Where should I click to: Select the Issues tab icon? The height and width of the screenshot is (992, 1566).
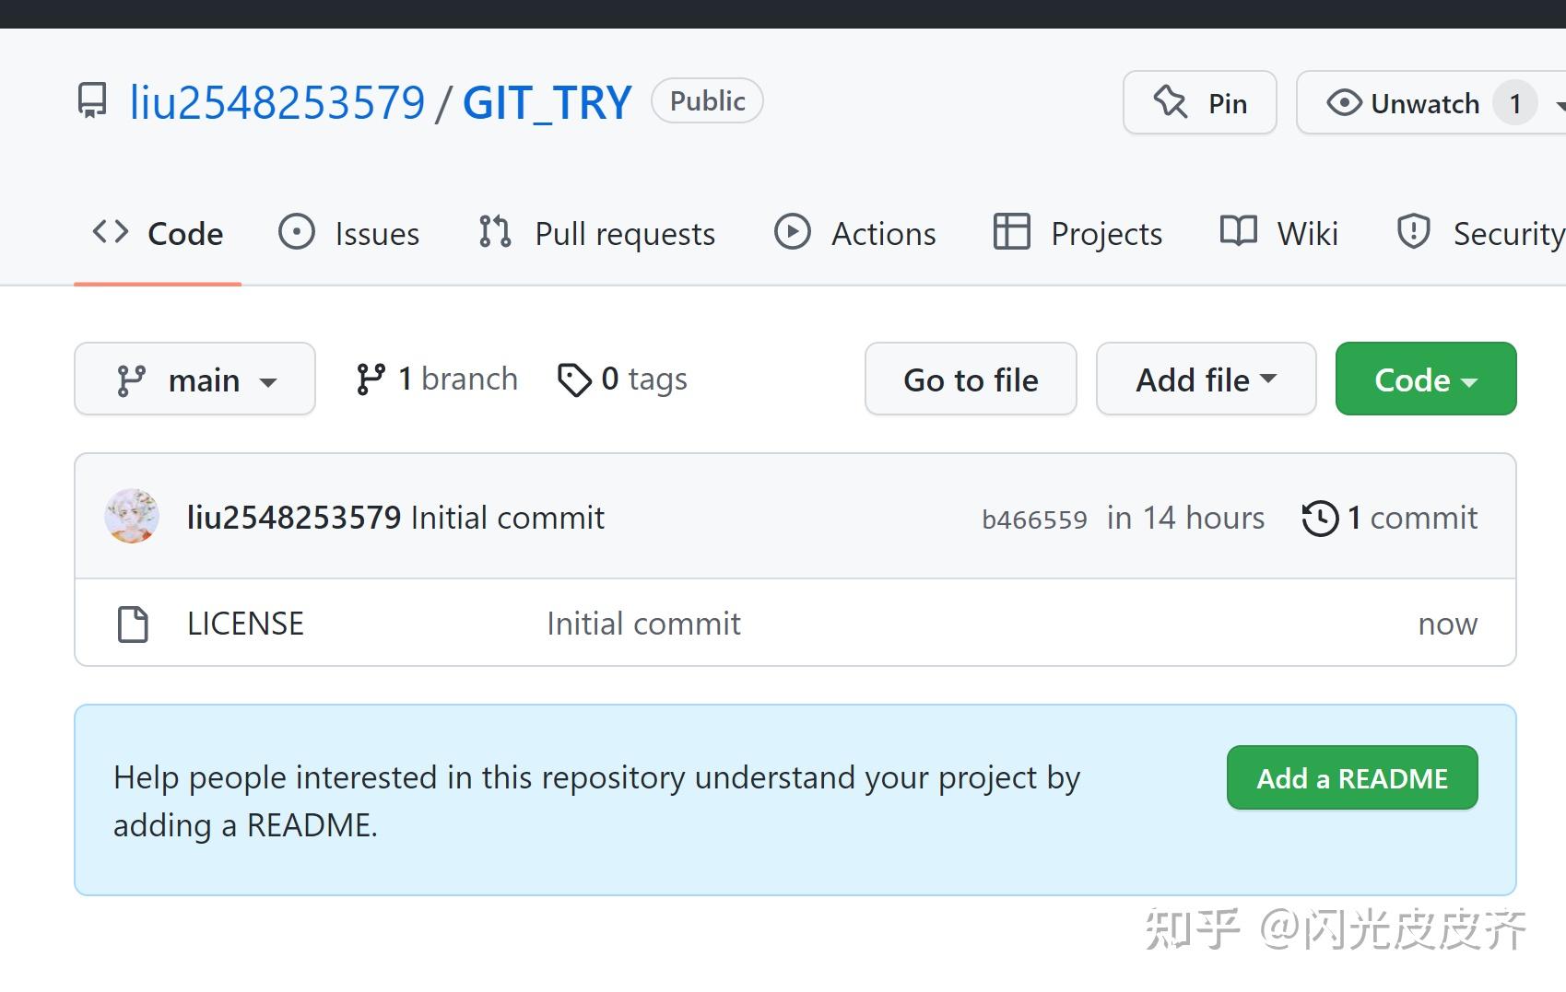coord(296,233)
